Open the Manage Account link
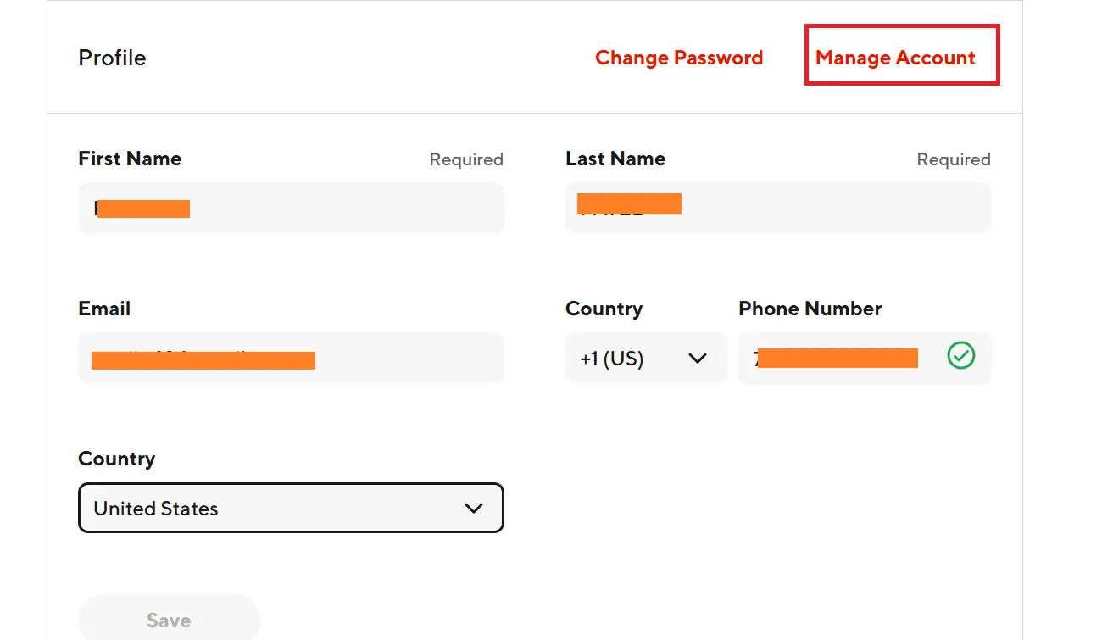 [895, 58]
